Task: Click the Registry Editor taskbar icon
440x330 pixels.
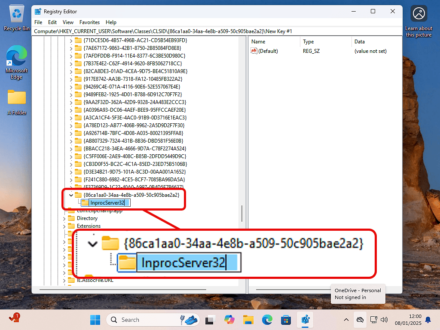Action: pyautogui.click(x=306, y=320)
